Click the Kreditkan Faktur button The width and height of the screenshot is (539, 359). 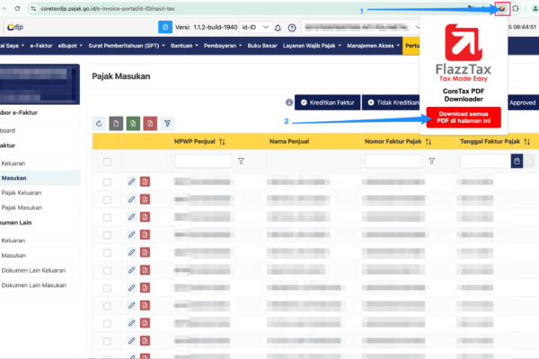pyautogui.click(x=328, y=102)
